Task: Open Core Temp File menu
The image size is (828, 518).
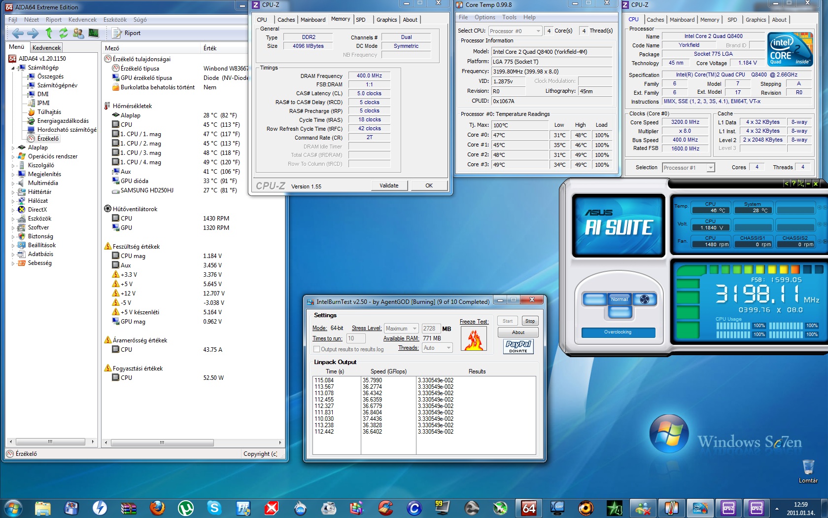Action: [x=463, y=17]
